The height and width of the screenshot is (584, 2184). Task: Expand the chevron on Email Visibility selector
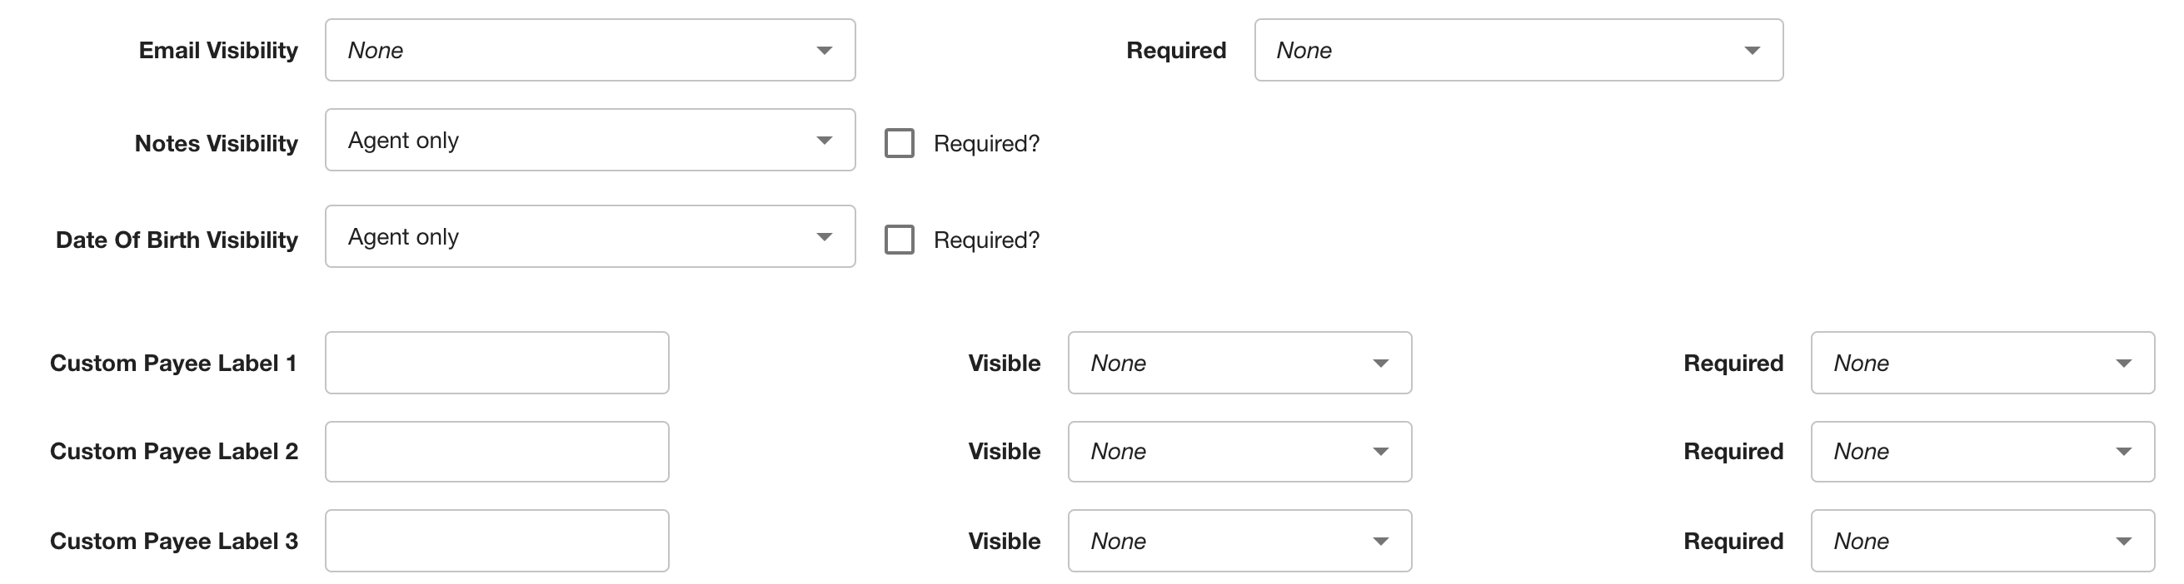(x=823, y=51)
